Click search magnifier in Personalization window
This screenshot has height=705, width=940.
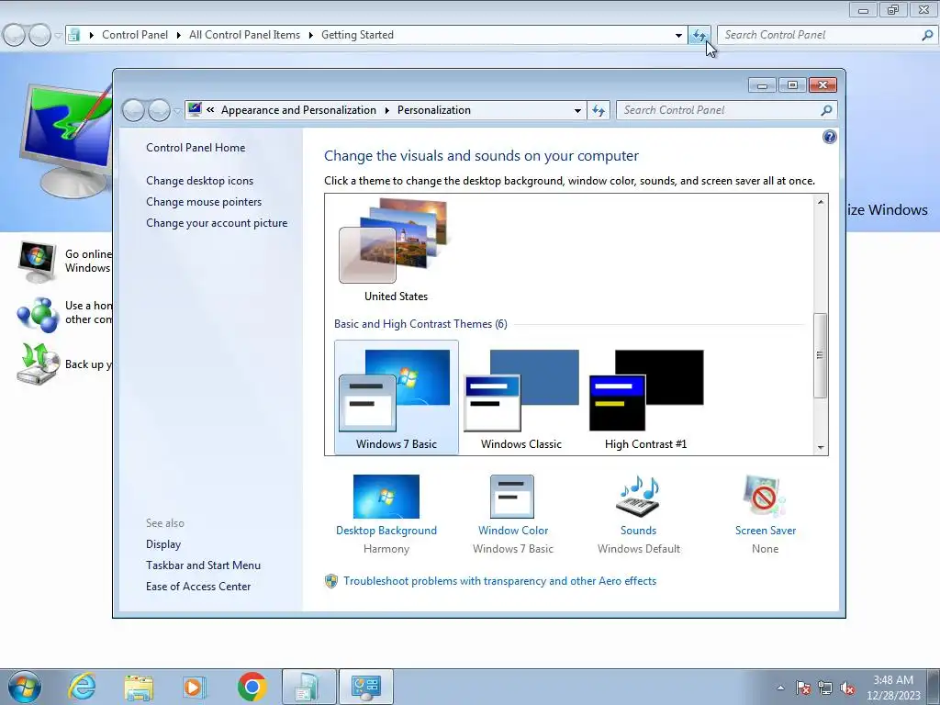point(826,110)
